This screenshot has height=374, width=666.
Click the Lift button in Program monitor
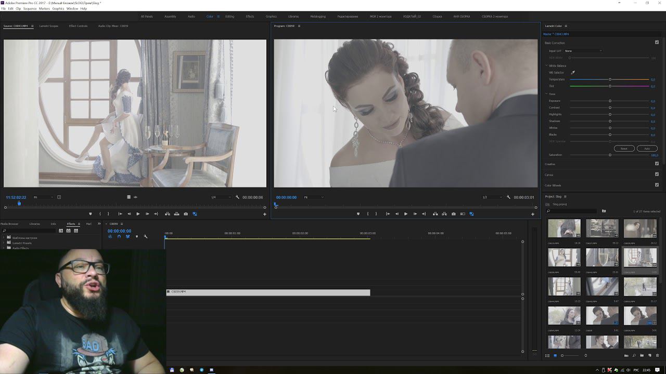(x=436, y=213)
